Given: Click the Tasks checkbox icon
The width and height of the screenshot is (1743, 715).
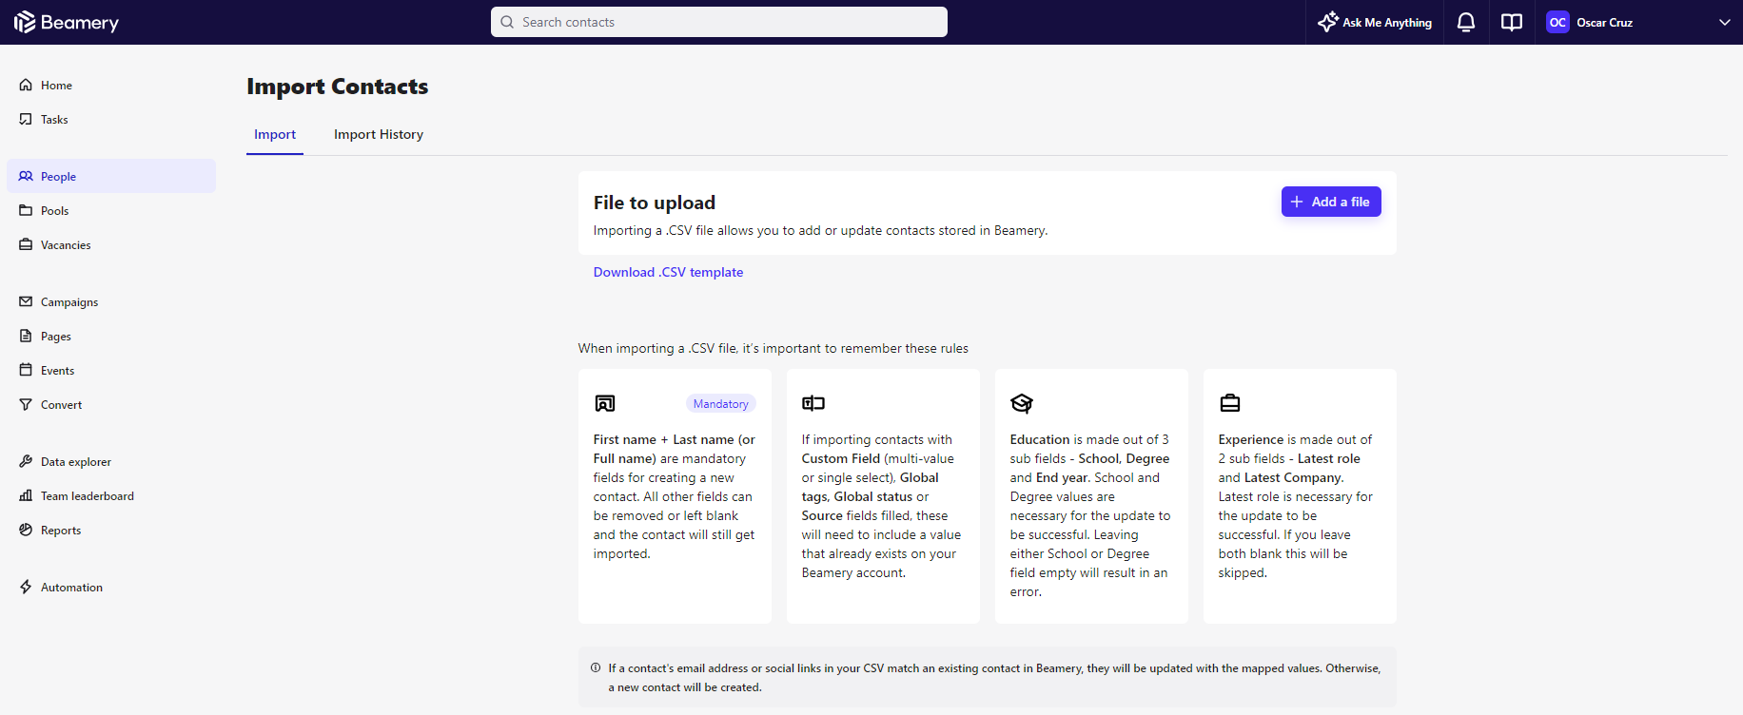Looking at the screenshot, I should (x=26, y=119).
